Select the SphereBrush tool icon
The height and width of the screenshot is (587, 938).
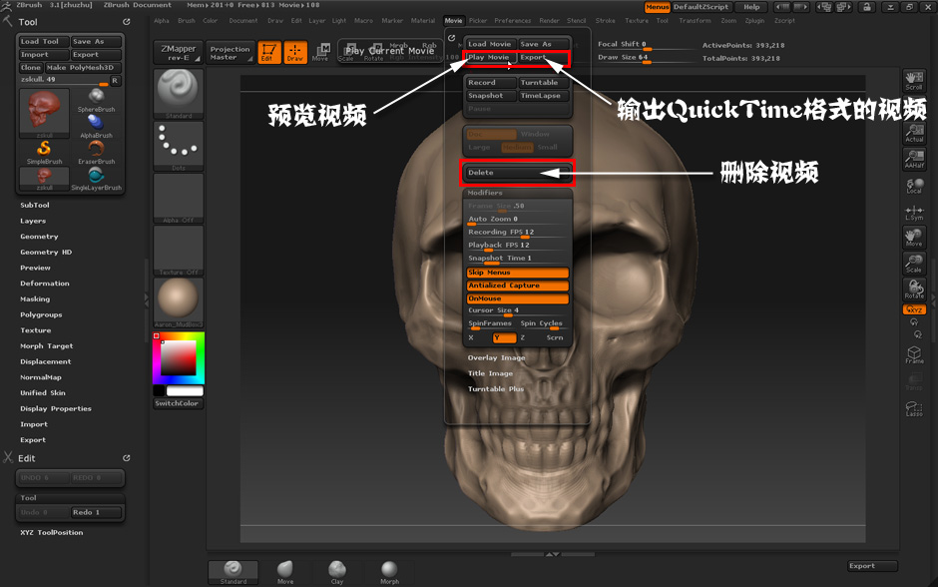click(x=96, y=99)
